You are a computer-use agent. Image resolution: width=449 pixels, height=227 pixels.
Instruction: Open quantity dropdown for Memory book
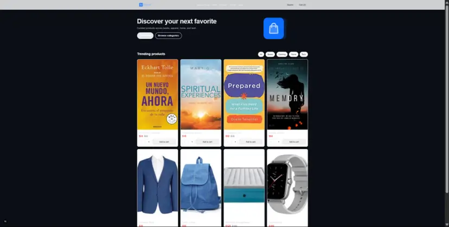point(275,142)
